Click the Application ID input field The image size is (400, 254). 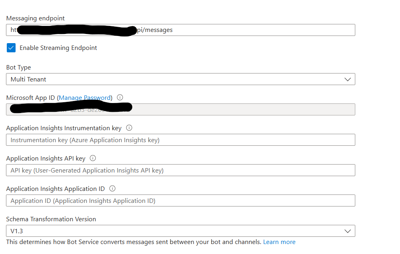click(x=180, y=200)
